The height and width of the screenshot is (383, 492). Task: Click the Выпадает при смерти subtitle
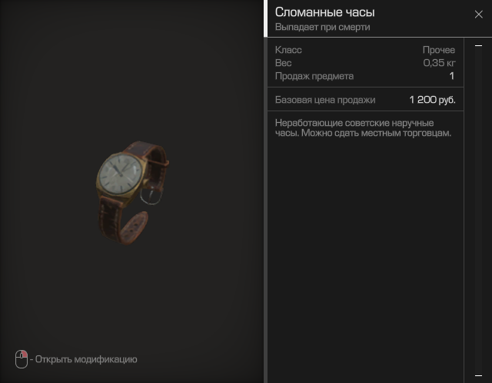point(322,27)
